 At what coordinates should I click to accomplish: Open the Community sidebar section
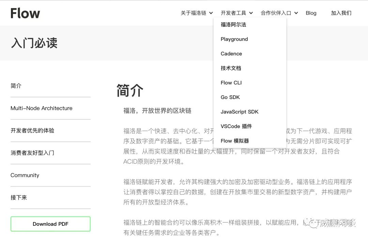pos(25,175)
